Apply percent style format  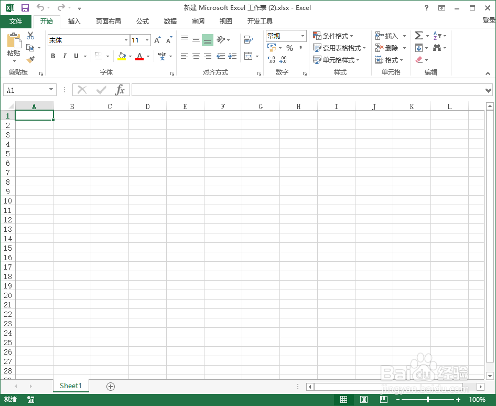pos(290,48)
